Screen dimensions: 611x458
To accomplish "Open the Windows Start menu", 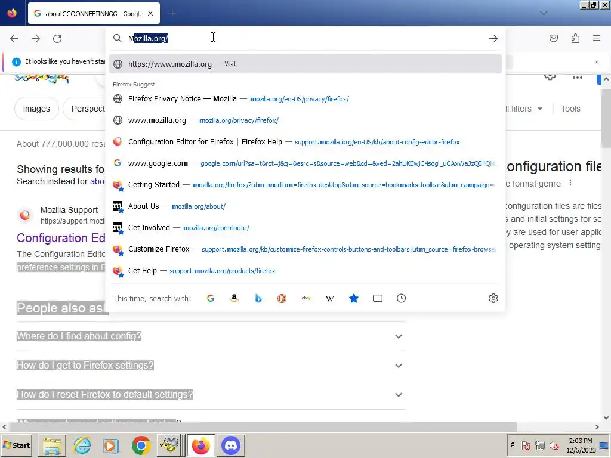I will pyautogui.click(x=16, y=445).
